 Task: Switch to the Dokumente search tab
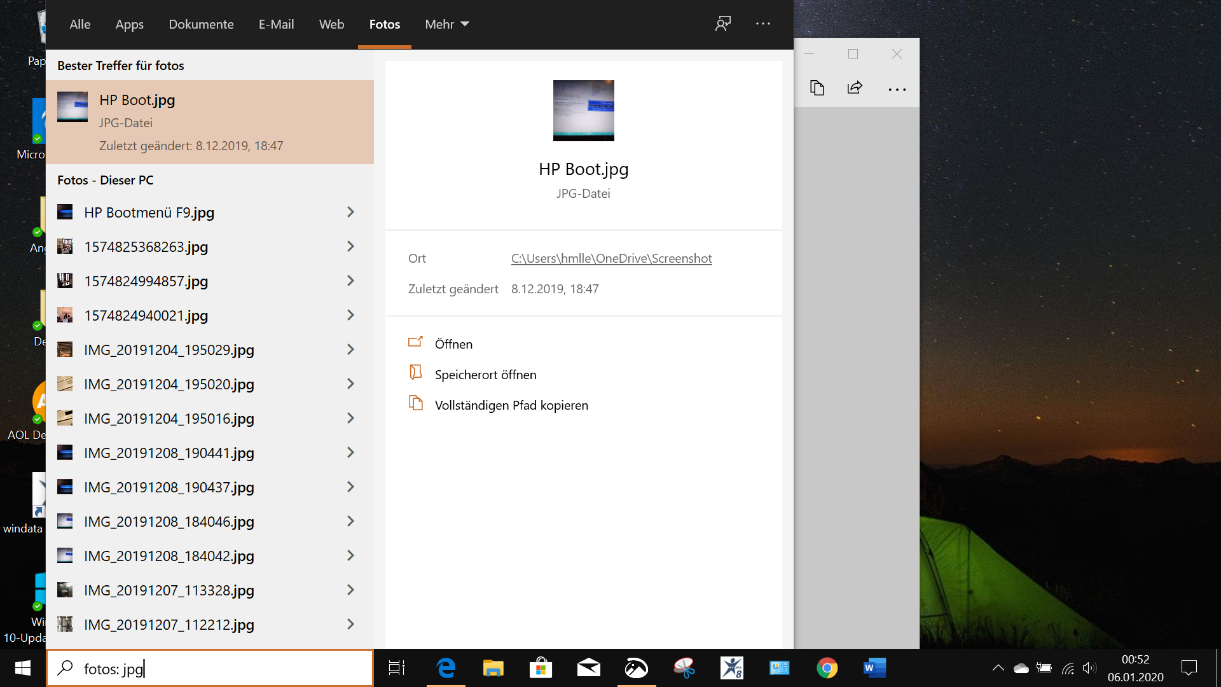tap(201, 24)
